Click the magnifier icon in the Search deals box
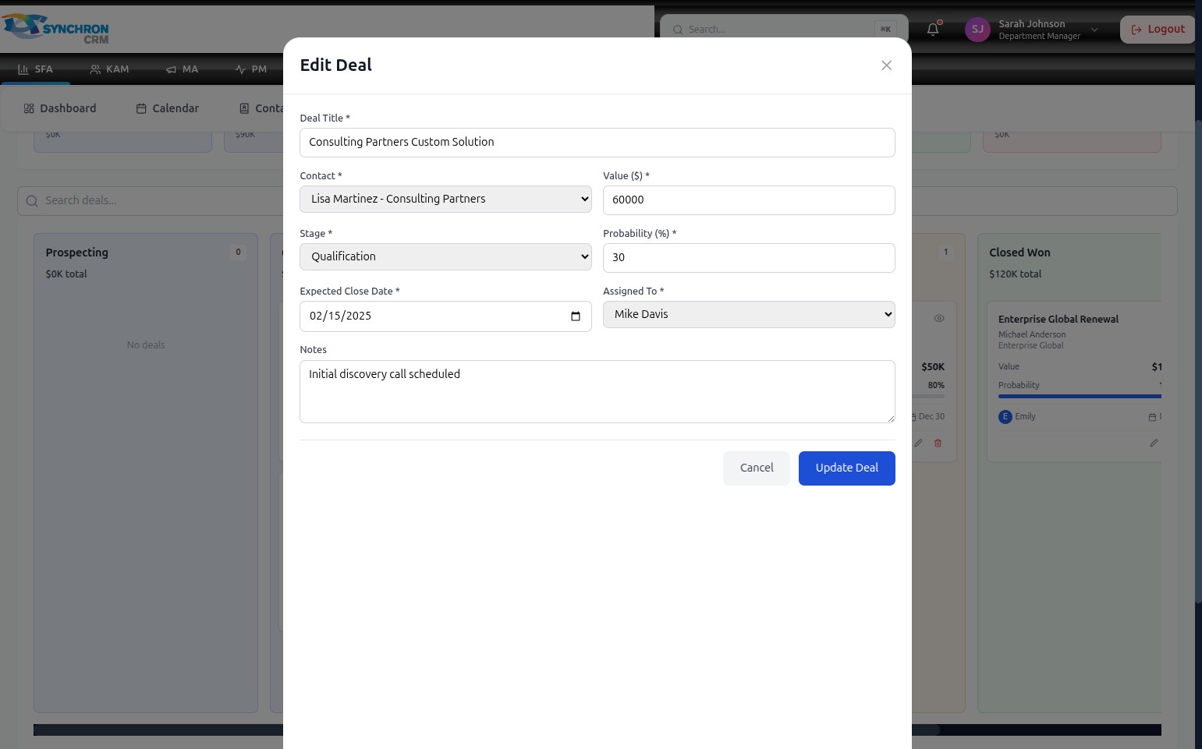This screenshot has height=749, width=1202. 32,201
